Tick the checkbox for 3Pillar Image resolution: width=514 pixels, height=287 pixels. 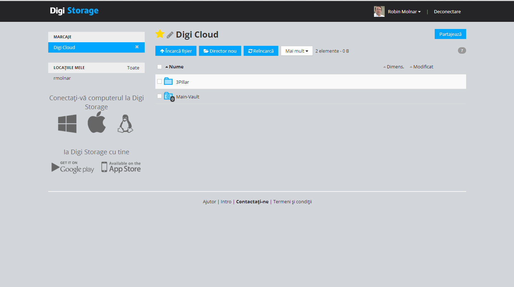[x=159, y=81]
